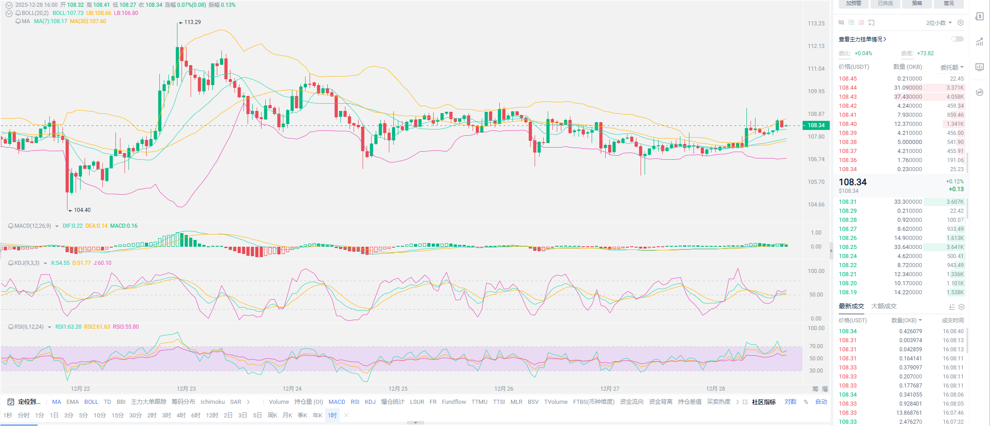Open the 委托额 column dropdown

[x=952, y=67]
